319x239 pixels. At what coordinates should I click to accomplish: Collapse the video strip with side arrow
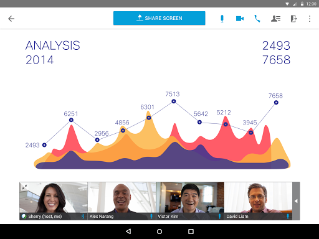pos(296,201)
